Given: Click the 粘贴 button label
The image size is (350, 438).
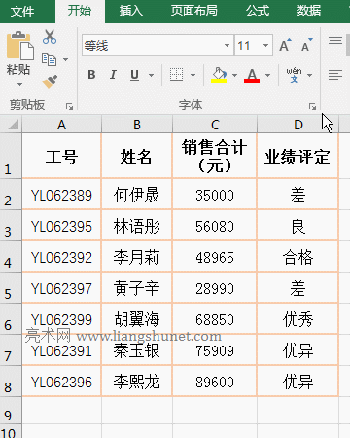Looking at the screenshot, I should [x=18, y=69].
